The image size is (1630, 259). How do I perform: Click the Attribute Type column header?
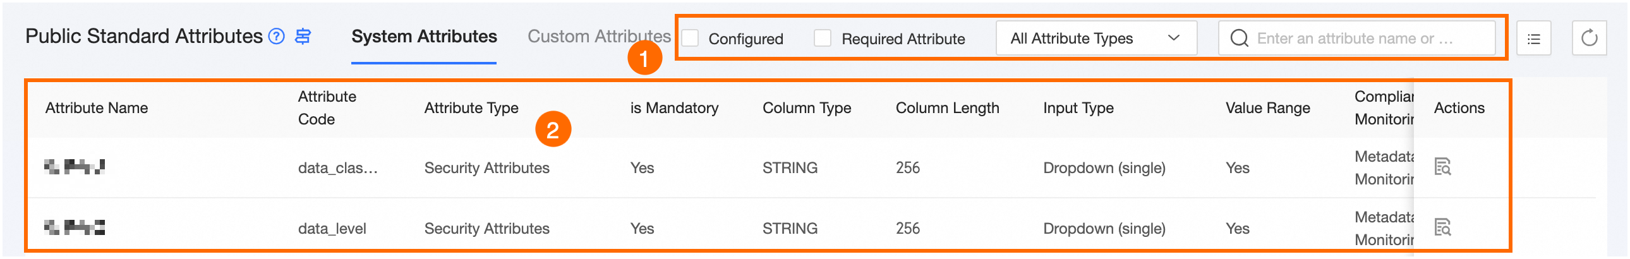[x=471, y=108]
